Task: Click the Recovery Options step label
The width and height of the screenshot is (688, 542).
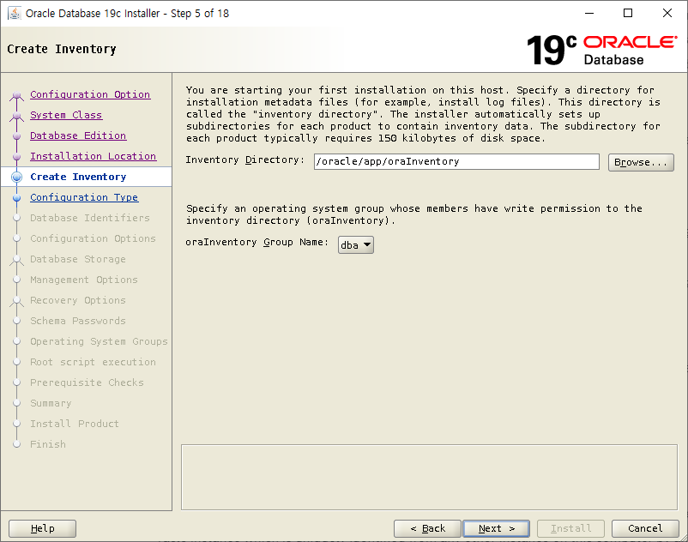Action: tap(78, 300)
